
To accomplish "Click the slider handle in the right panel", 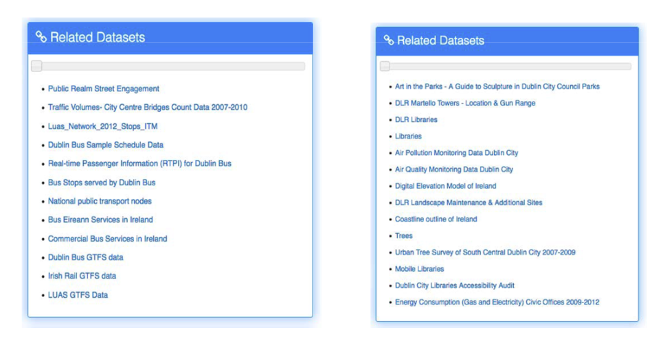I will tap(385, 66).
